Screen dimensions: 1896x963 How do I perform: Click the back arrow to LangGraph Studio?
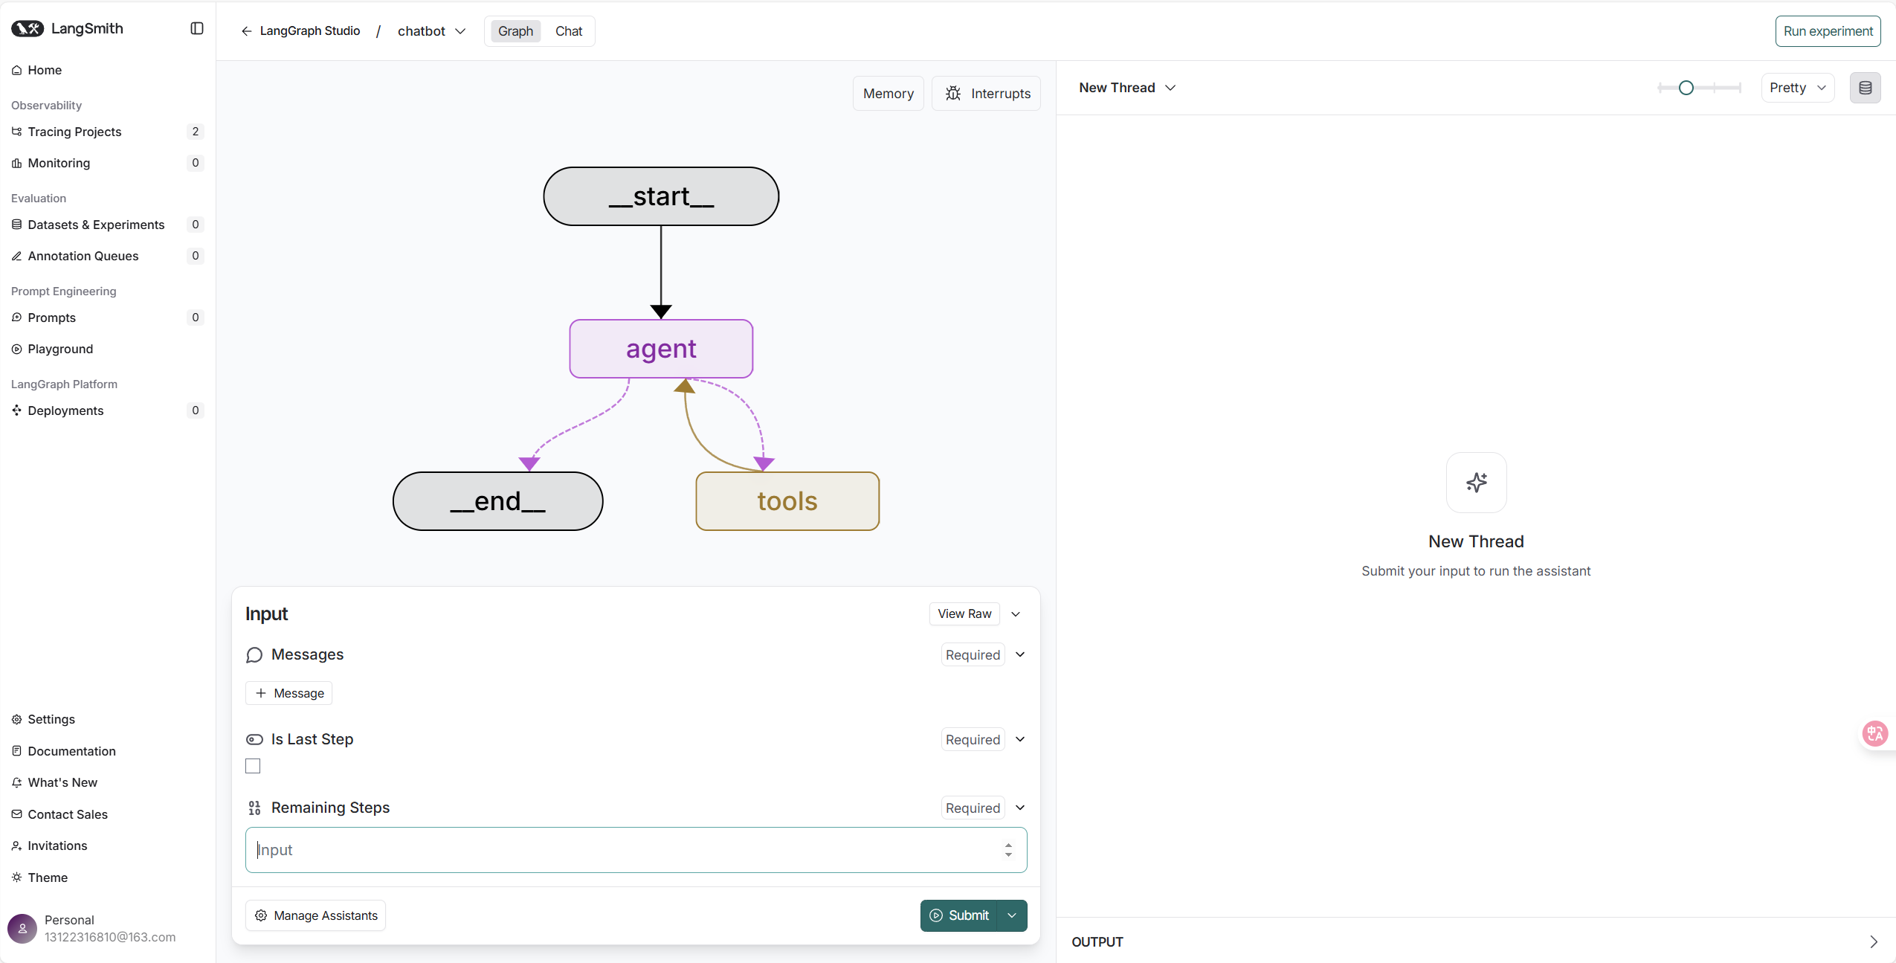pos(247,31)
